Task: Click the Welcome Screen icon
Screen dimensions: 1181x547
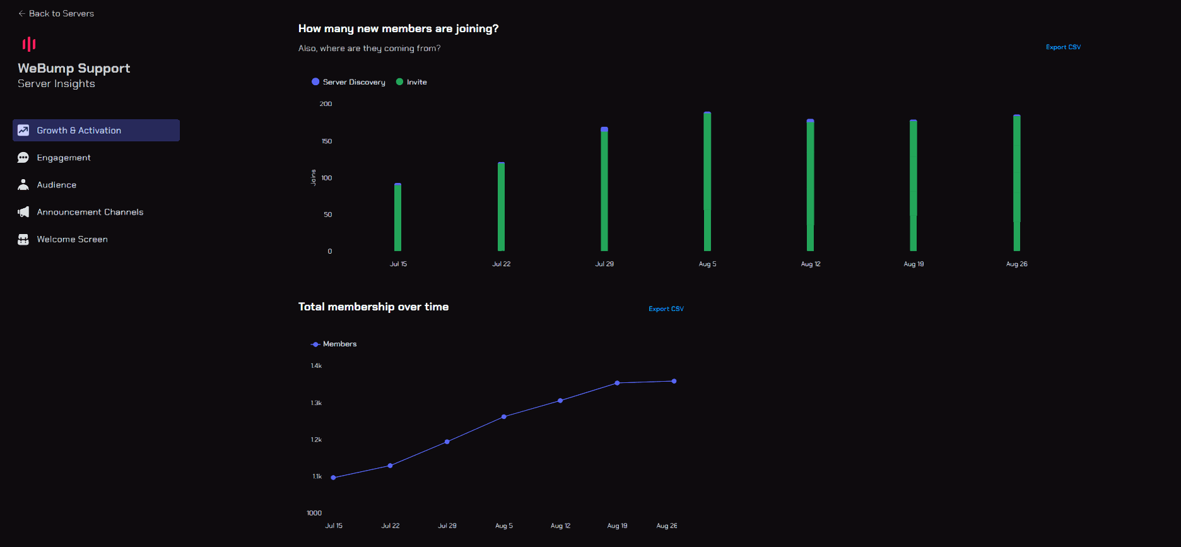Action: point(23,239)
